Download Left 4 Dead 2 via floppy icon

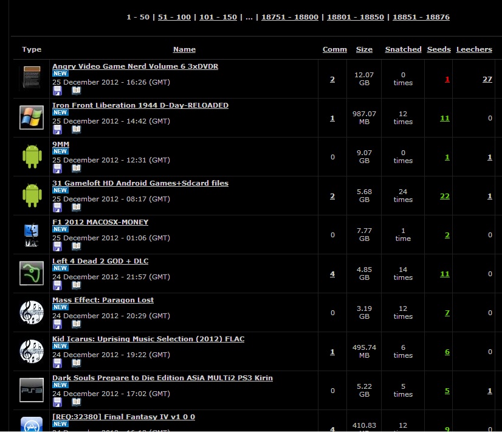(57, 285)
